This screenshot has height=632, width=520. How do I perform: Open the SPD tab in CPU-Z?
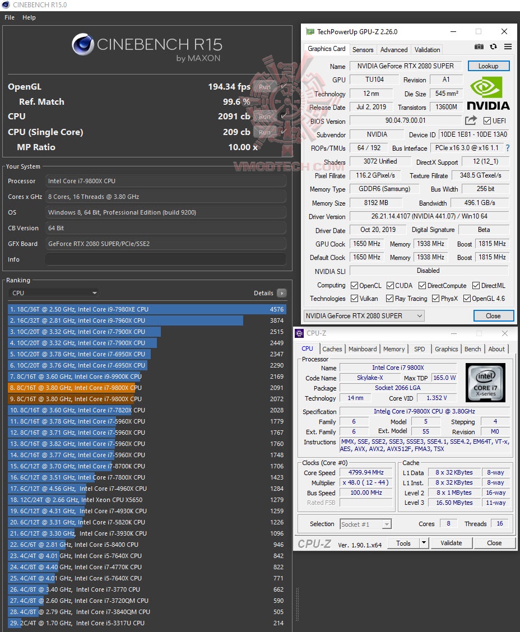point(419,348)
